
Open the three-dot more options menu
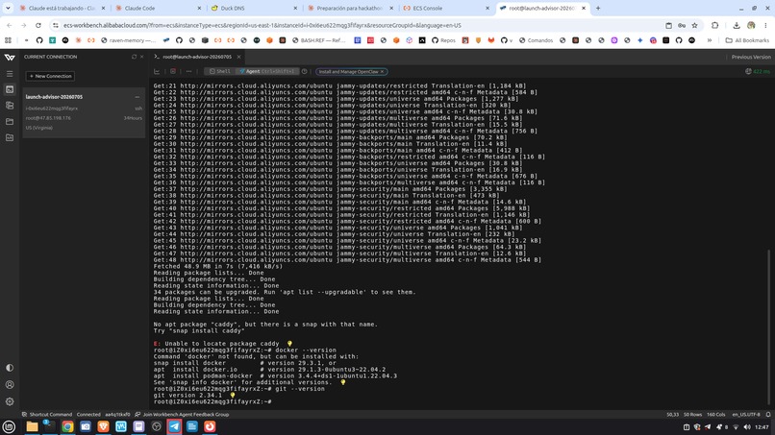point(188,72)
